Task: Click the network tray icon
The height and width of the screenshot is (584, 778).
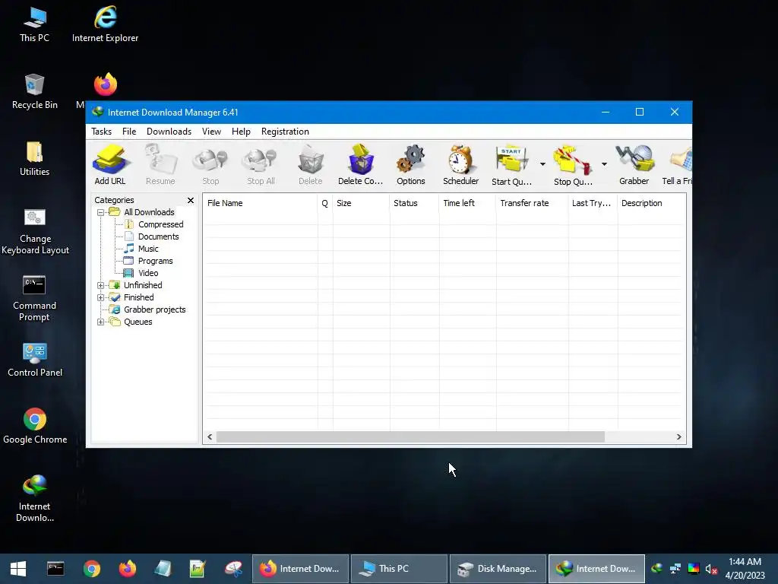Action: [x=675, y=569]
